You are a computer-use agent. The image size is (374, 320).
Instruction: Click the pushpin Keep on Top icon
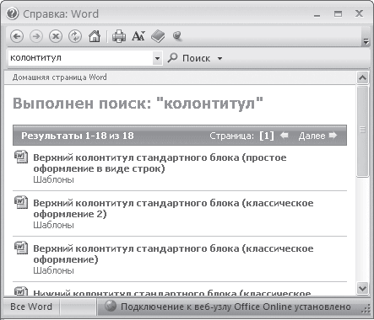coord(177,36)
